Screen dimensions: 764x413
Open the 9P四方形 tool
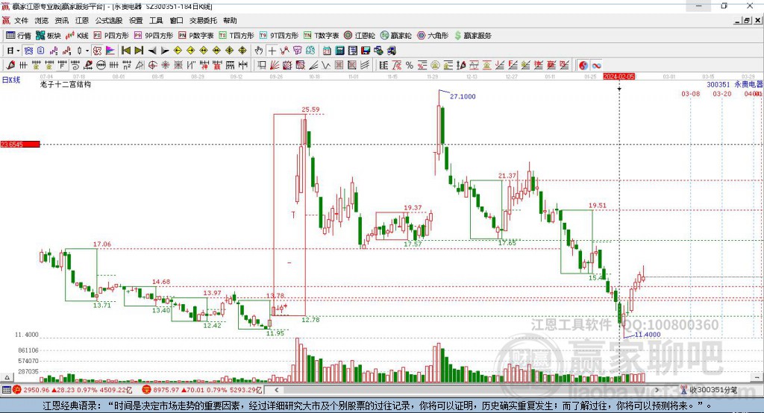pyautogui.click(x=154, y=36)
